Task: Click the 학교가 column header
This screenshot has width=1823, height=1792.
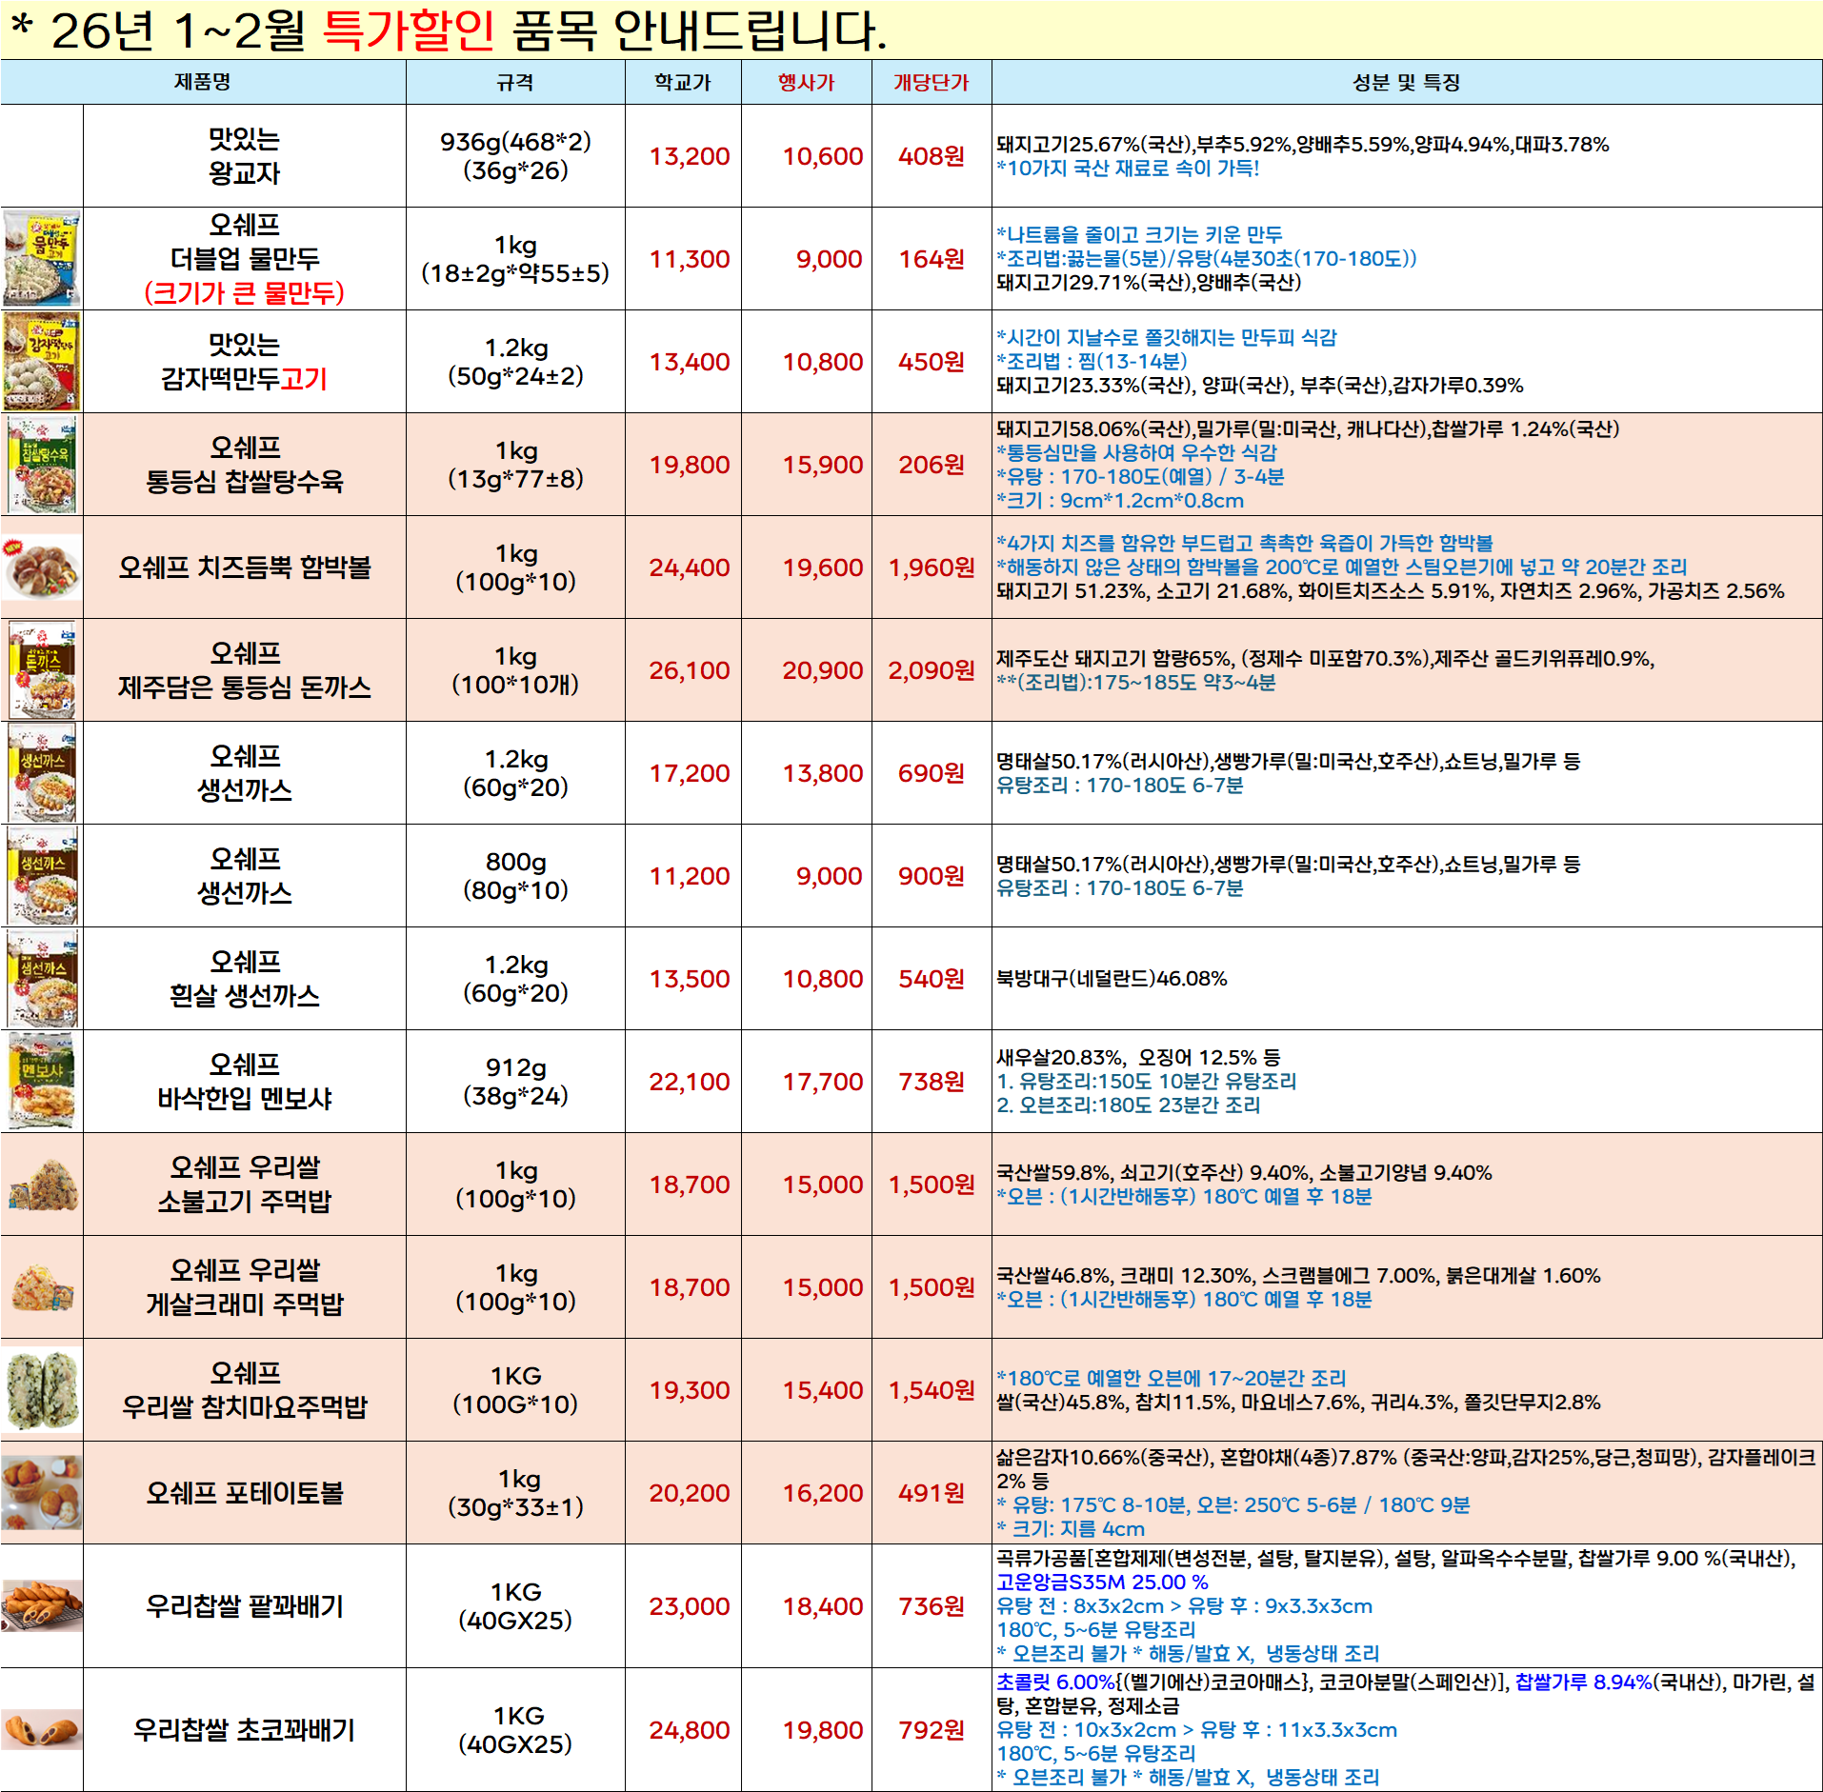Action: 683,82
